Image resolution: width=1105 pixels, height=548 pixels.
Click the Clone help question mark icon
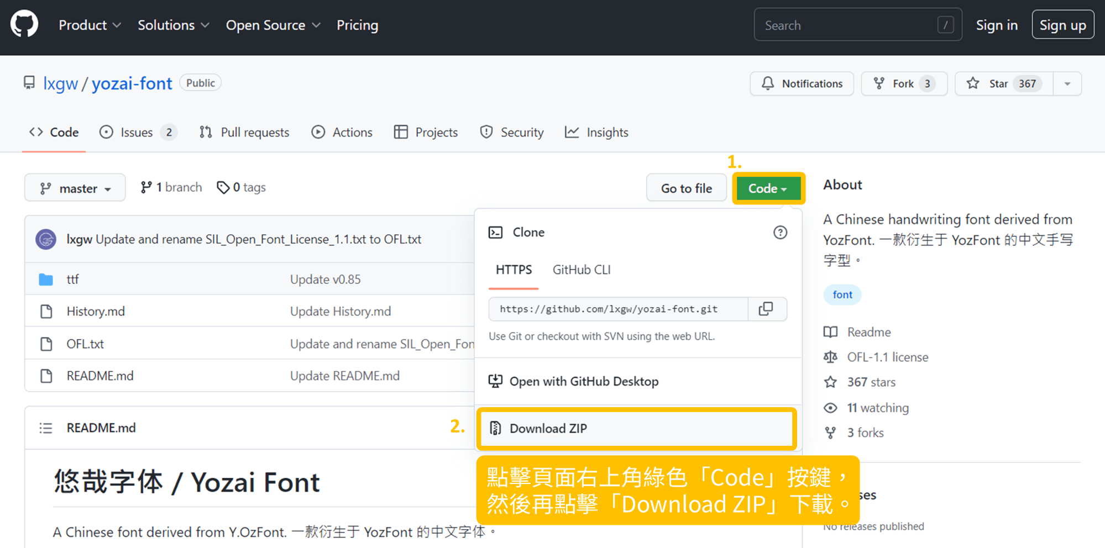click(779, 233)
